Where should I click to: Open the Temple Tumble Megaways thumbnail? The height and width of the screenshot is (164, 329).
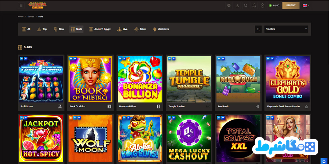pos(189,79)
